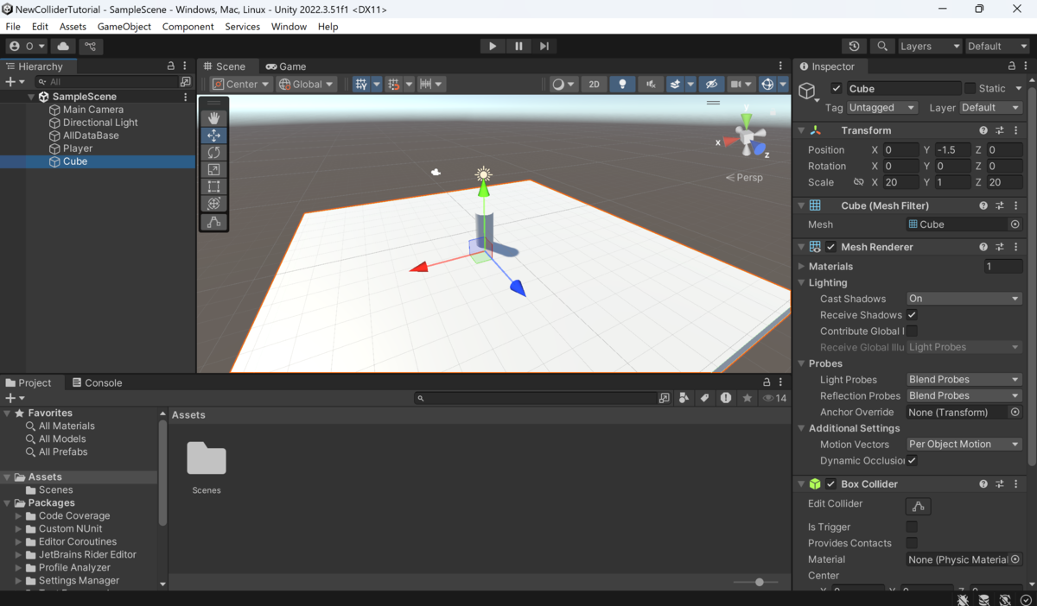Switch to the Game tab
The image size is (1037, 606).
click(286, 66)
